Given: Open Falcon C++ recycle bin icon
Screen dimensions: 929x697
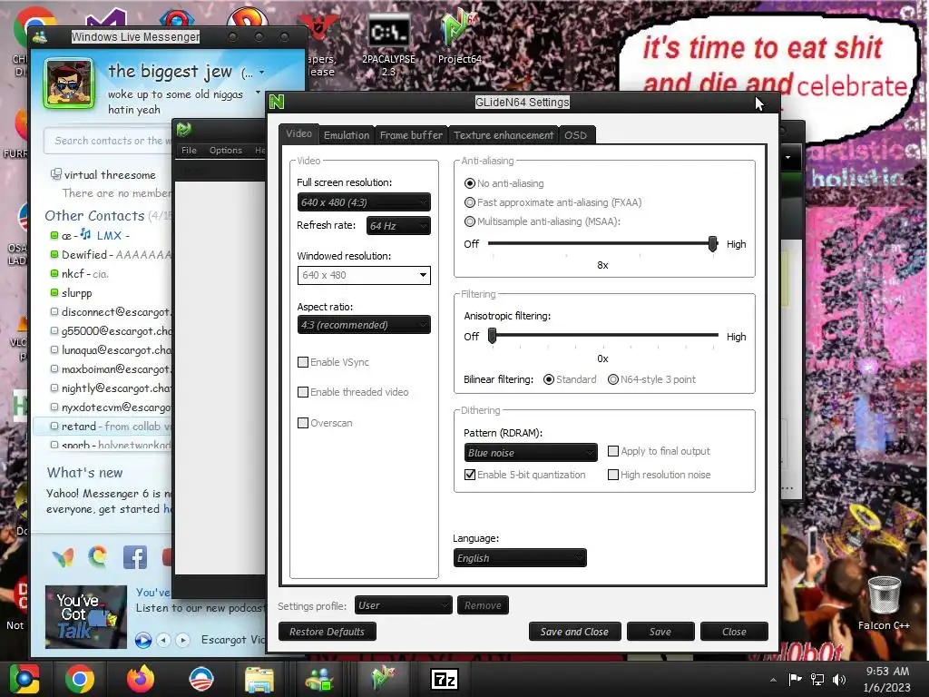Looking at the screenshot, I should tap(884, 603).
